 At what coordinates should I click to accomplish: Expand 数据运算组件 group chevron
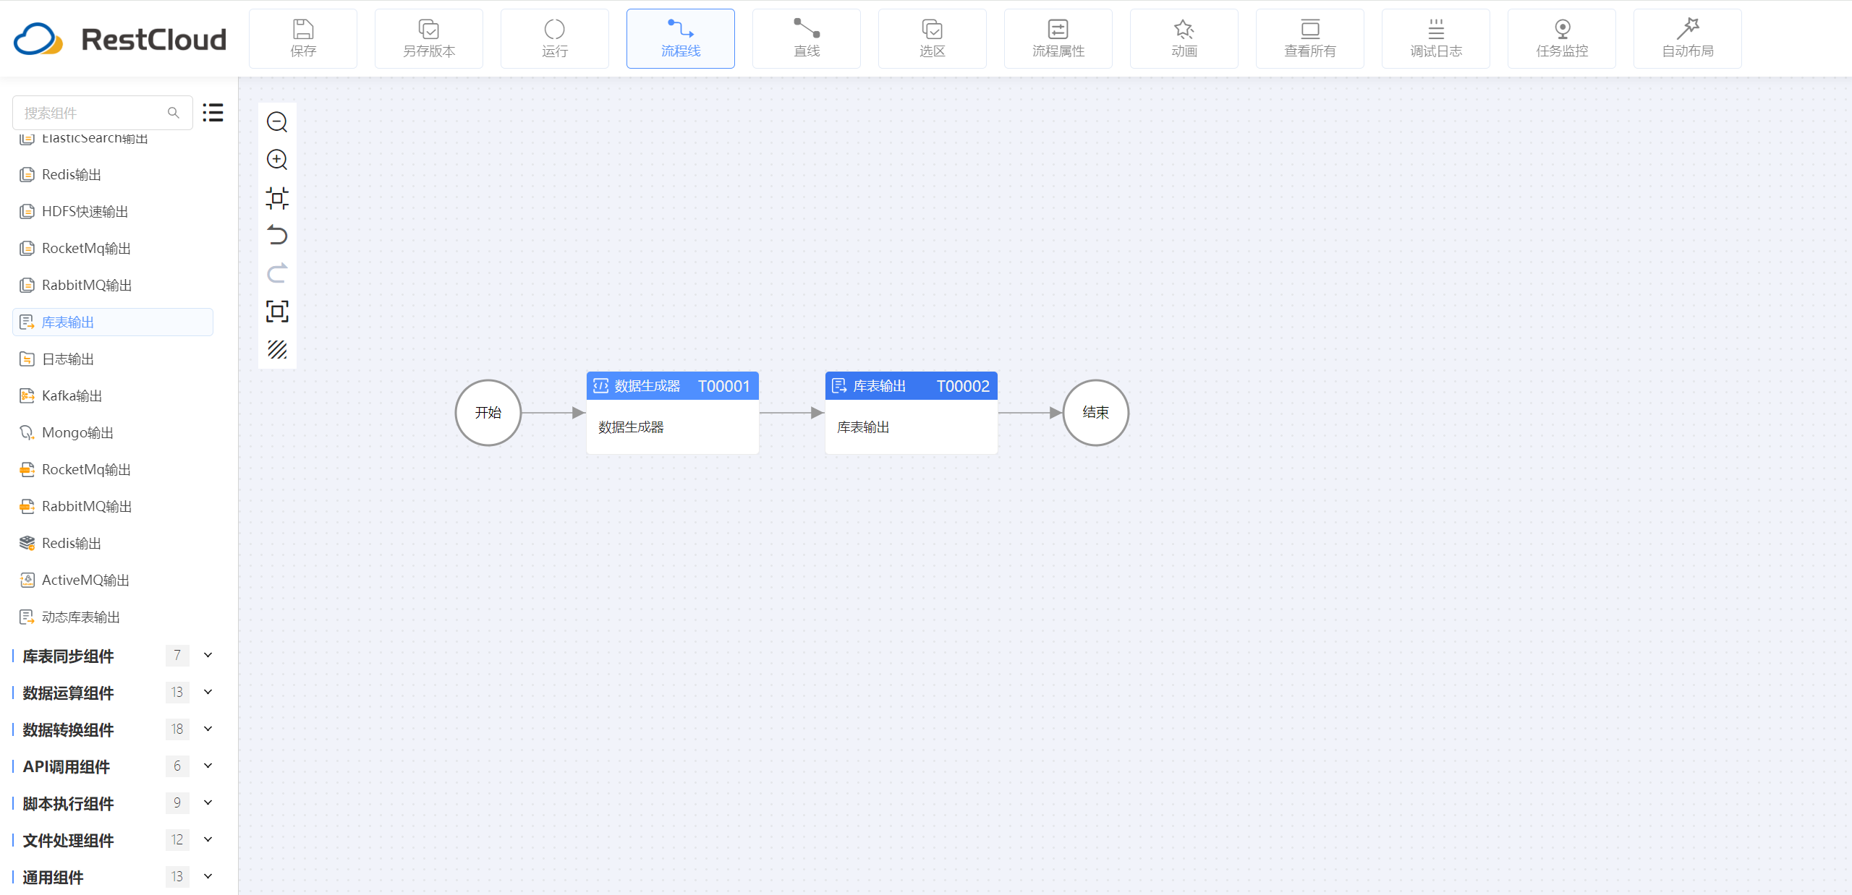tap(208, 692)
